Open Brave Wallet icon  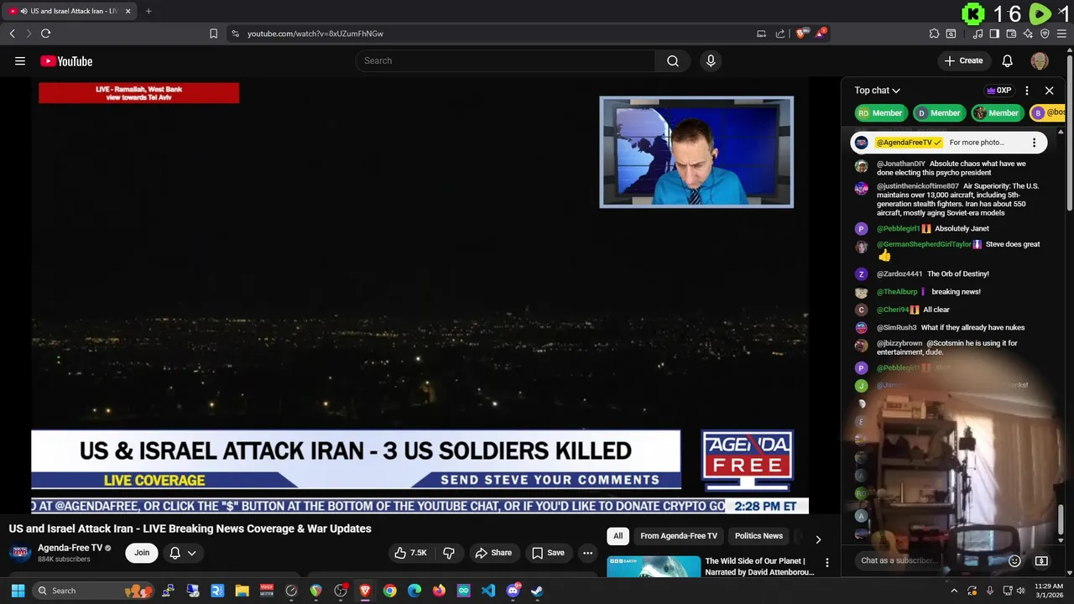(x=1011, y=34)
